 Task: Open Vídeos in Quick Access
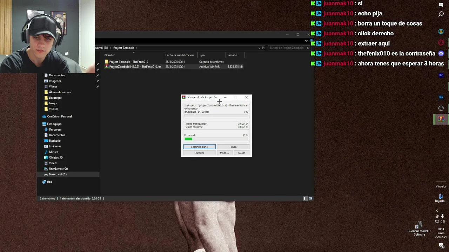point(53,86)
